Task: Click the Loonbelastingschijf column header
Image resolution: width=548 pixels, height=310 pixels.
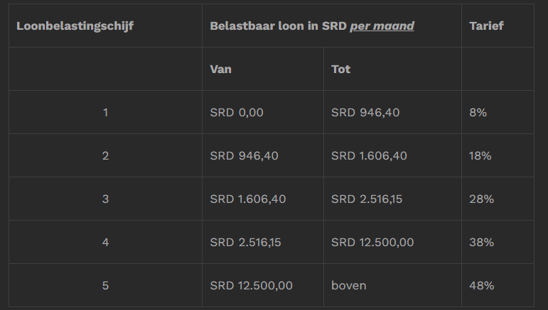Action: pos(75,26)
